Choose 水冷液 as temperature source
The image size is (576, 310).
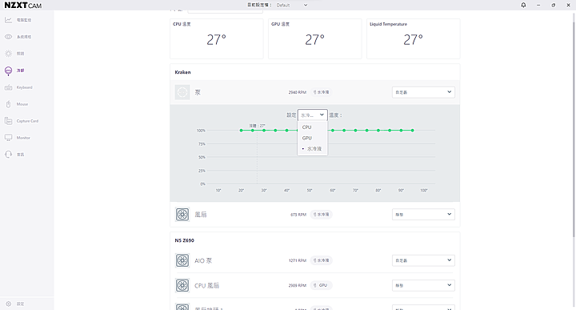312,148
